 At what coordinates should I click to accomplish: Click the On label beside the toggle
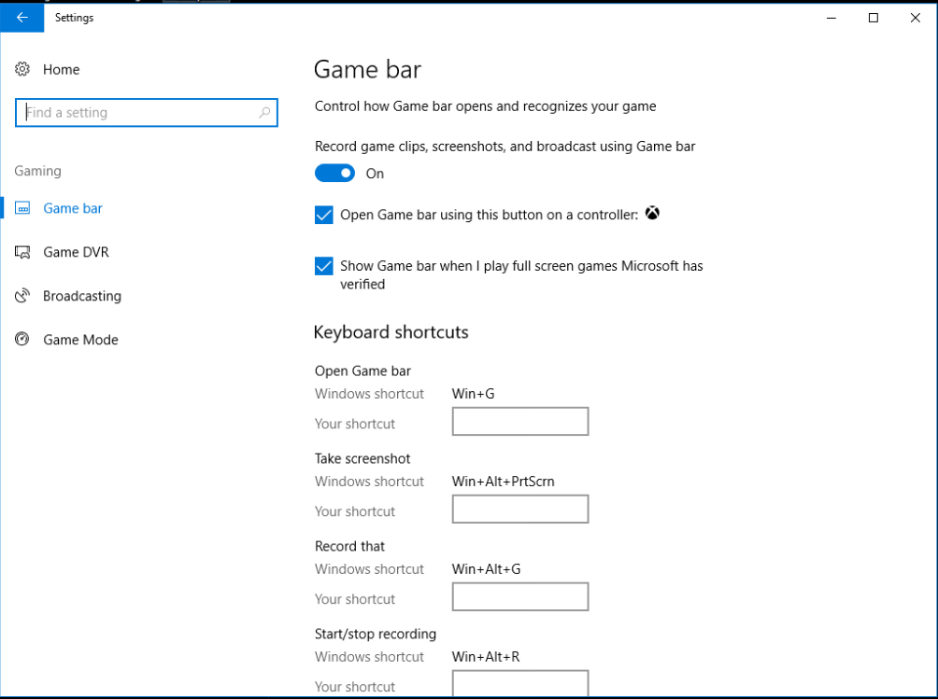tap(375, 174)
